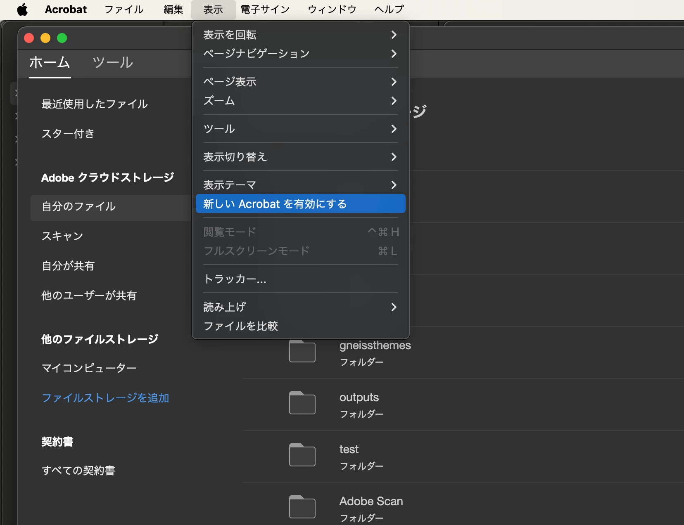Screen dimensions: 684x525
Task: Open the Acrobat application menu
Action: (x=66, y=9)
